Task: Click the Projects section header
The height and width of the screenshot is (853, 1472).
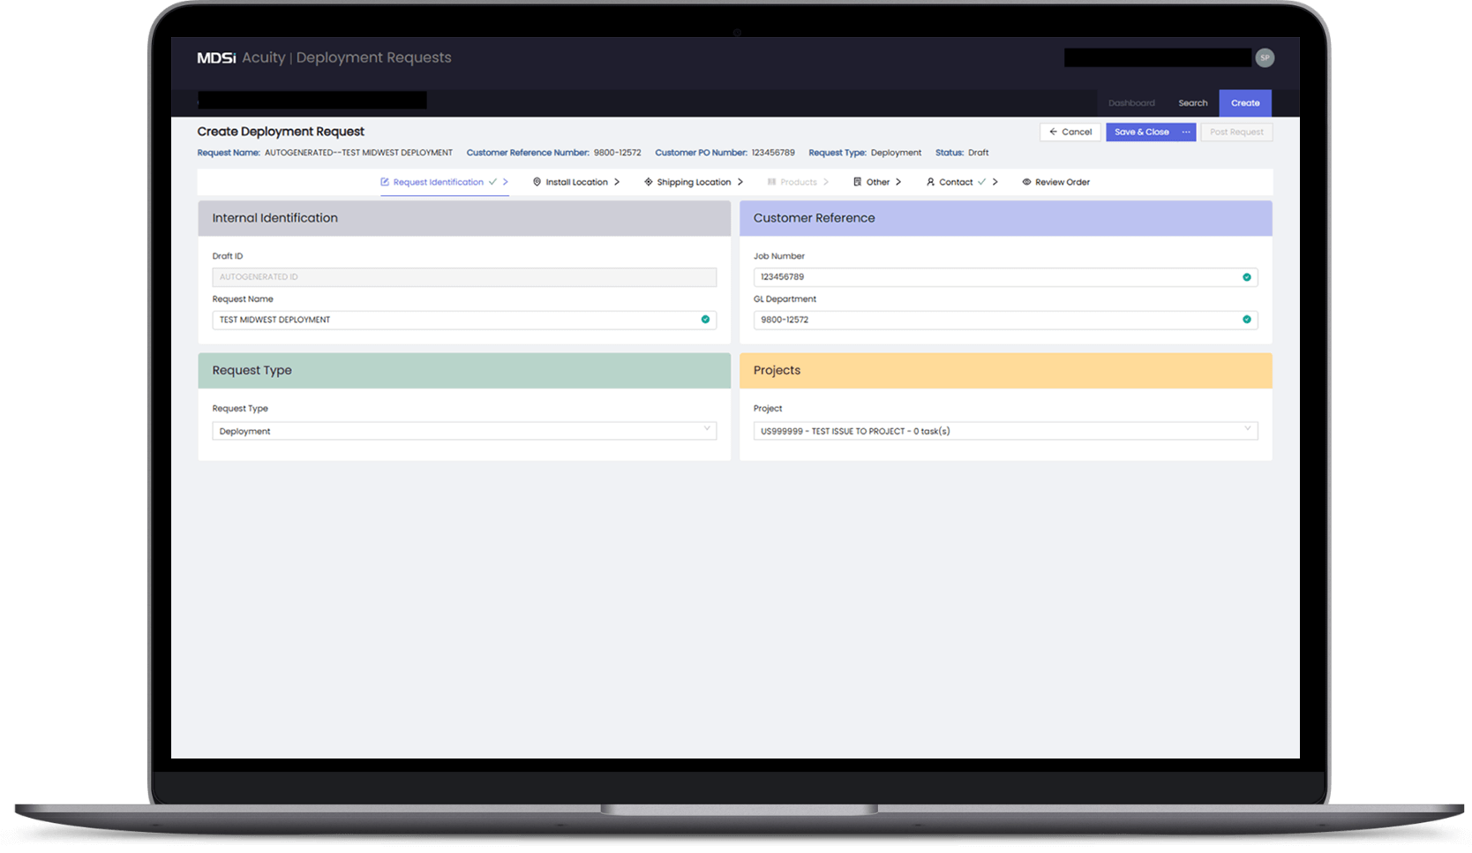Action: point(1005,371)
